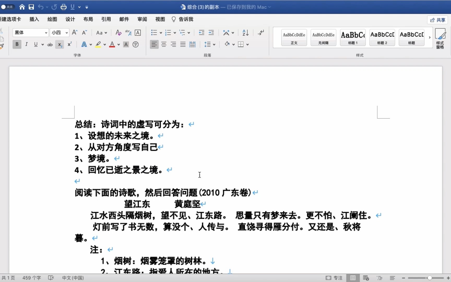451x282 pixels.
Task: Open the 绘图 ribbon tab
Action: tap(52, 19)
